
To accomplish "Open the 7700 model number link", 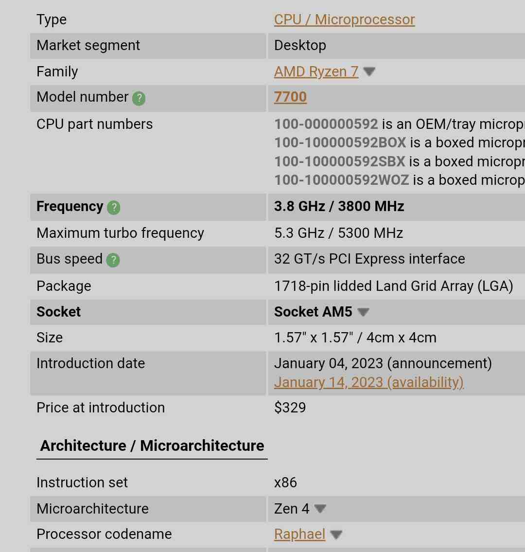I will tap(290, 97).
